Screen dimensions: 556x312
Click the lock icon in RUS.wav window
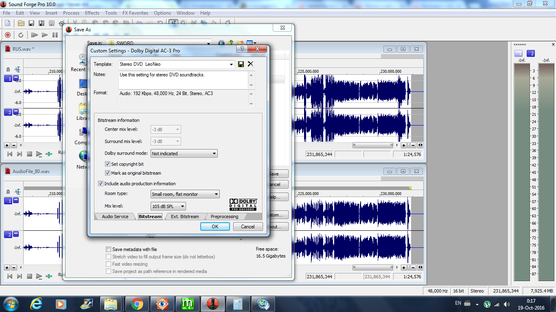tap(8, 70)
